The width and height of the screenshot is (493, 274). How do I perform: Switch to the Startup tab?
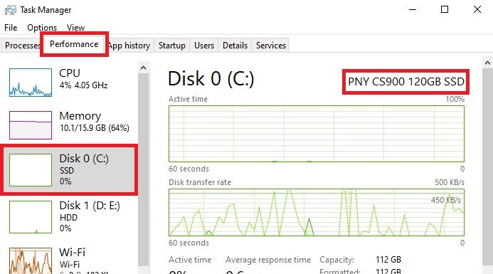click(172, 46)
